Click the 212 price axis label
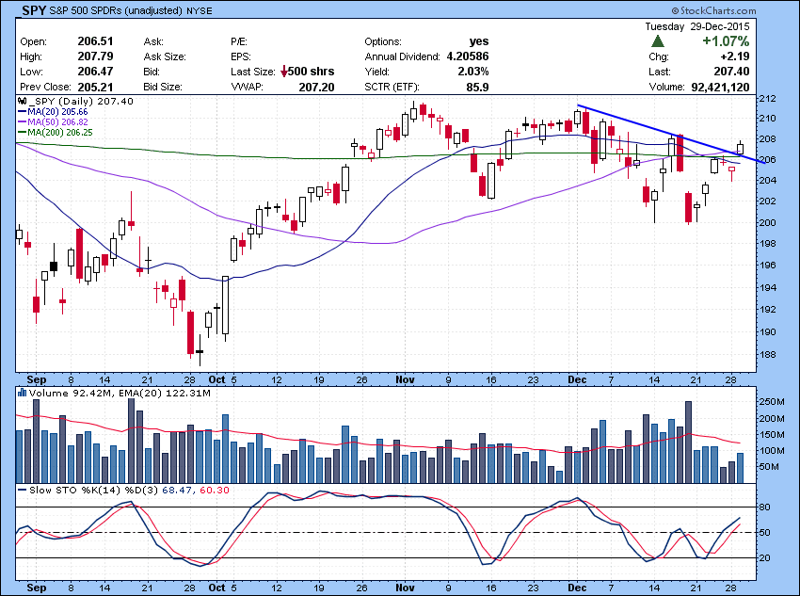 coord(767,99)
